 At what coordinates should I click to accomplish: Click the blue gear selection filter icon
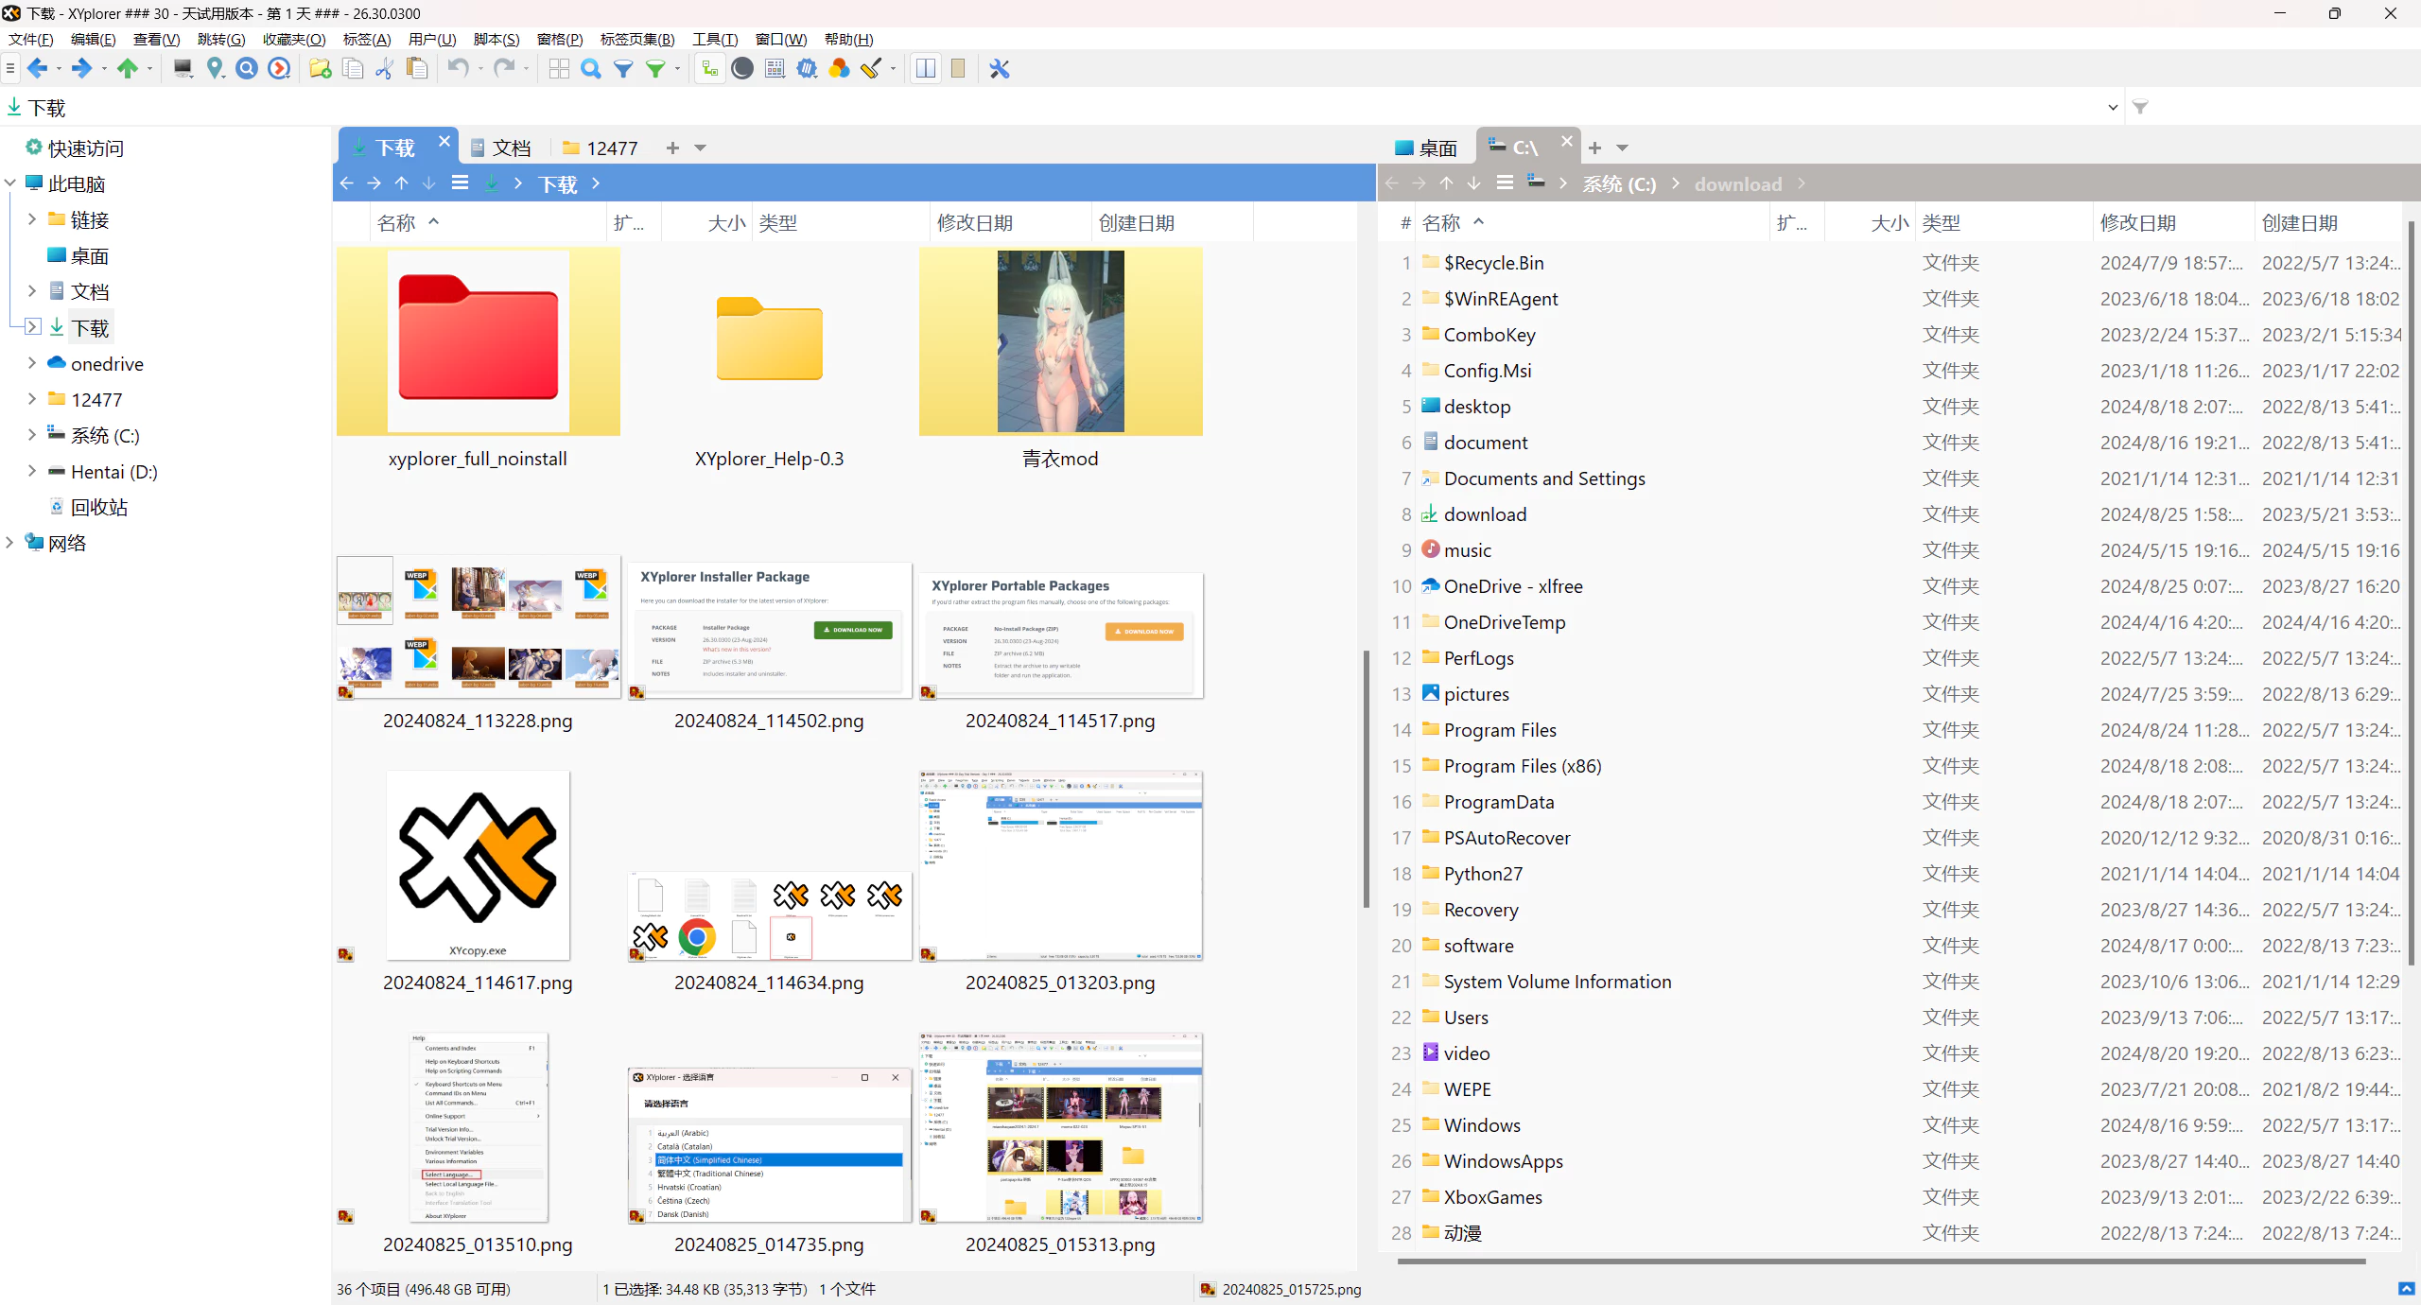tap(807, 68)
